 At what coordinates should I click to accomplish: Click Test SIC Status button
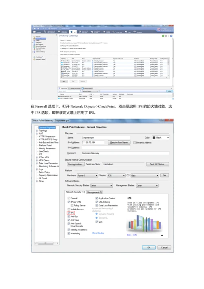pyautogui.click(x=157, y=164)
